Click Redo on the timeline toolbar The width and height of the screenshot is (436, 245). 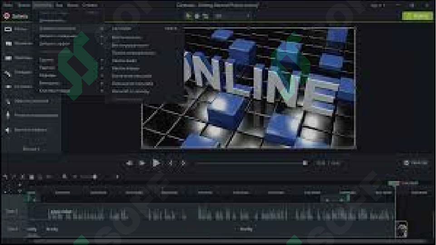pos(14,176)
